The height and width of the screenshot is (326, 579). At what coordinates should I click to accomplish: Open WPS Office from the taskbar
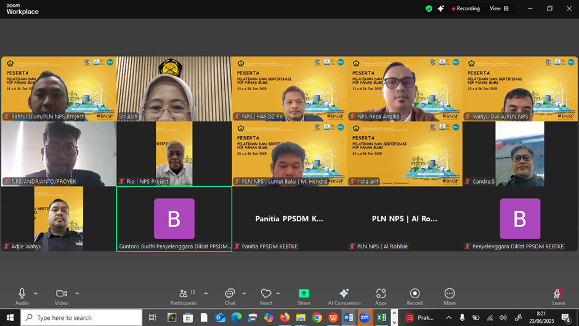point(333,317)
